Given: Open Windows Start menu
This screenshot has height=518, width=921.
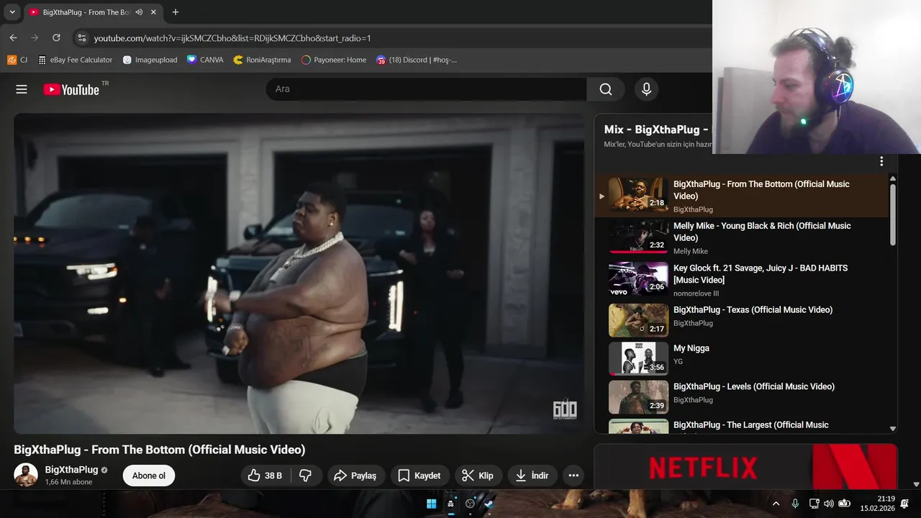Looking at the screenshot, I should pyautogui.click(x=431, y=504).
